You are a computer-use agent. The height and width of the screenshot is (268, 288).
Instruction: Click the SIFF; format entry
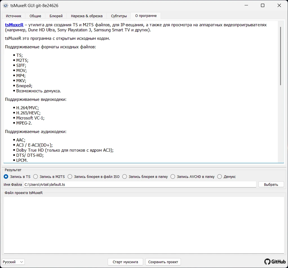[x=21, y=65]
